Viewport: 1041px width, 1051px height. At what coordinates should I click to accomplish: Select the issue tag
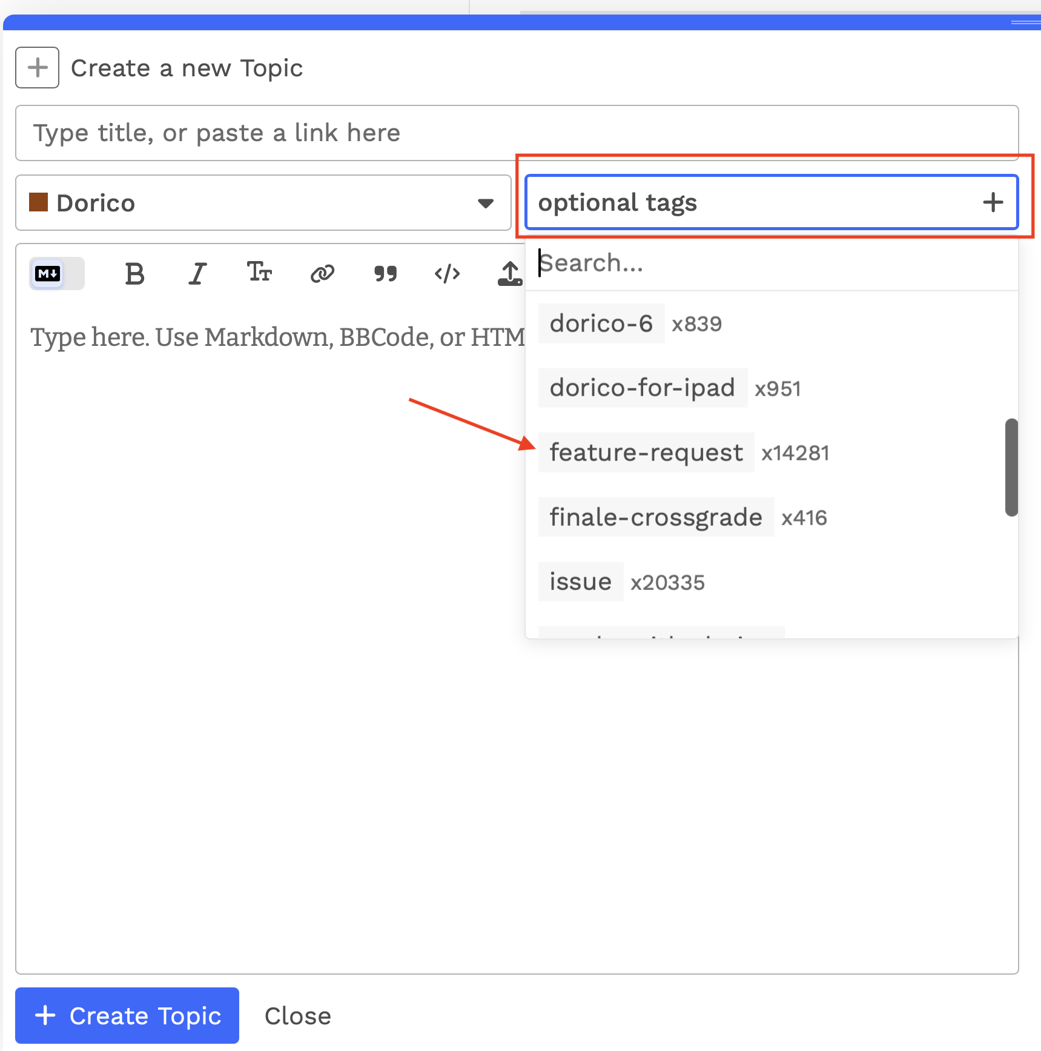tap(581, 582)
